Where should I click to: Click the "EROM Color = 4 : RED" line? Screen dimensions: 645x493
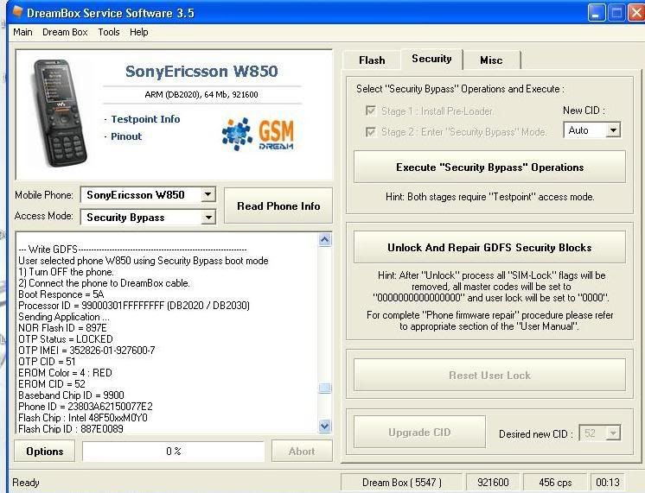click(x=65, y=373)
